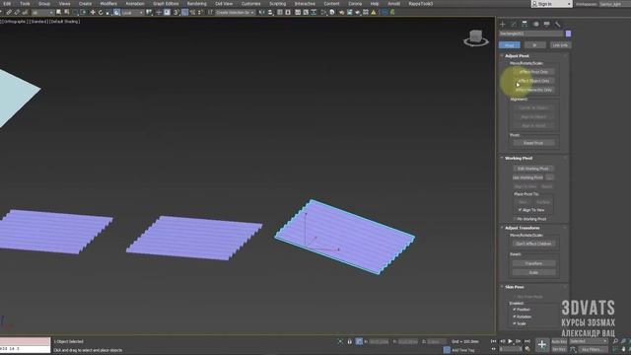The height and width of the screenshot is (355, 631).
Task: Open the Customize menu
Action: [x=250, y=4]
